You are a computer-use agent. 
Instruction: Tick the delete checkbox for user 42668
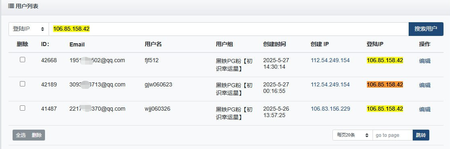tap(22, 60)
